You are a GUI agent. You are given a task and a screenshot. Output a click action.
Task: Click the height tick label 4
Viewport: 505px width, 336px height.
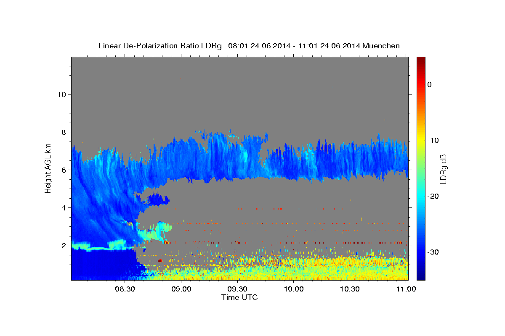[64, 208]
